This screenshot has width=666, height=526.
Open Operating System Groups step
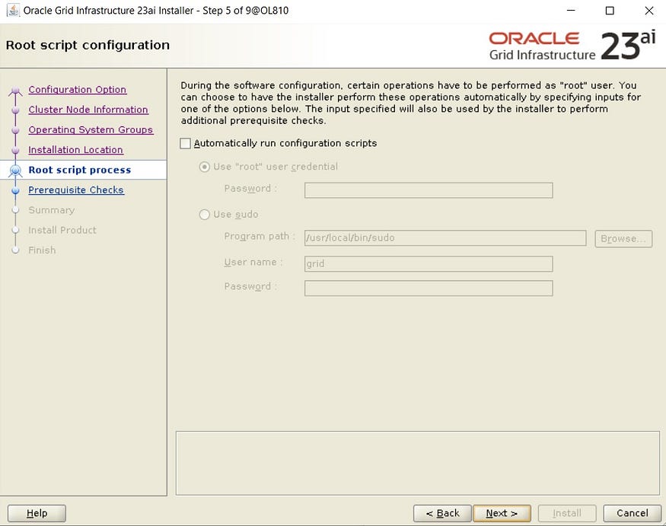click(91, 129)
